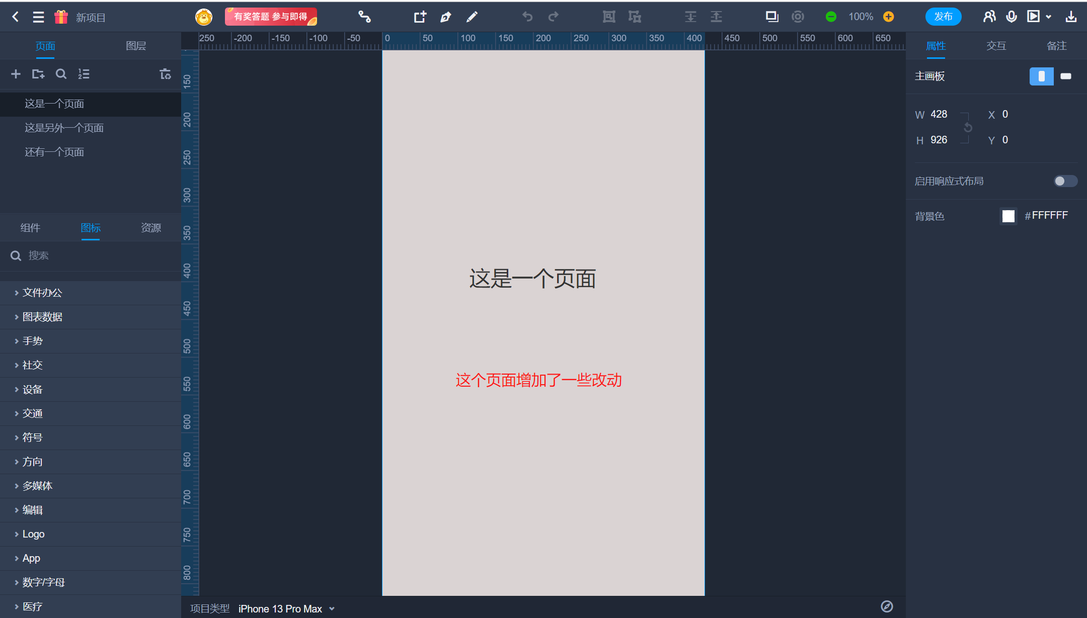
Task: Click the connector line tool icon
Action: click(364, 17)
